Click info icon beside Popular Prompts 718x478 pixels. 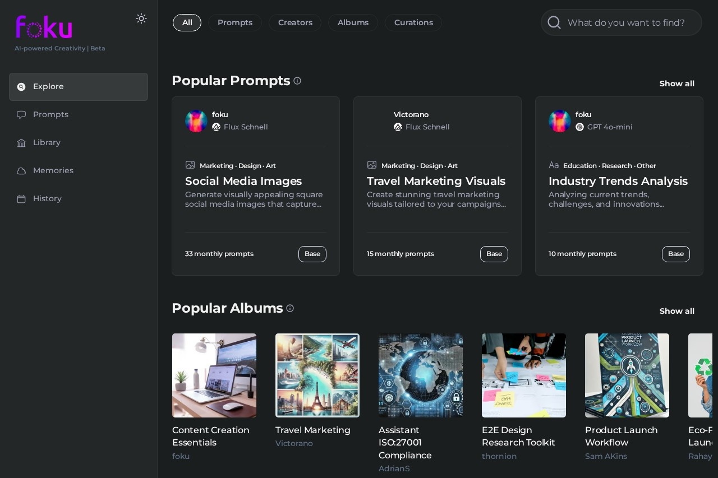(297, 81)
